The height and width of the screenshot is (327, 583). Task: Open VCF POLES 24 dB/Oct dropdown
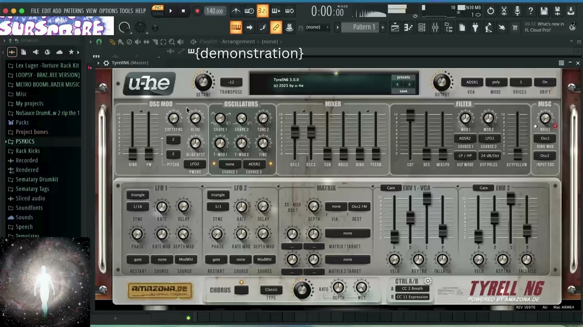tap(490, 156)
